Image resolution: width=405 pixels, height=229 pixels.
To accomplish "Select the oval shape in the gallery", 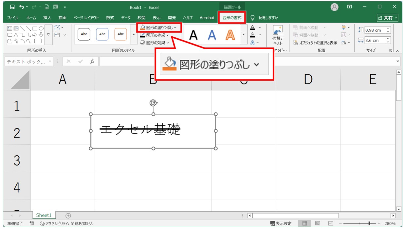I will click(41, 28).
